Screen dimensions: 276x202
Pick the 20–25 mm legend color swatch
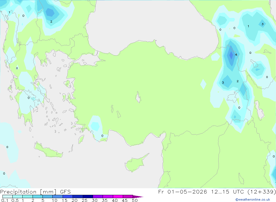tap(78, 196)
